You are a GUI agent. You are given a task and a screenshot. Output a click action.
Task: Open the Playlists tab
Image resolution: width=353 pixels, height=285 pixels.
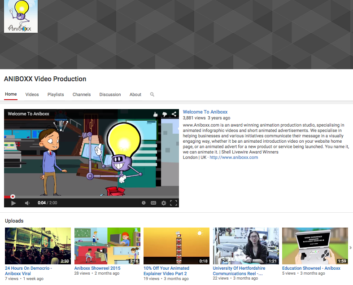[56, 94]
